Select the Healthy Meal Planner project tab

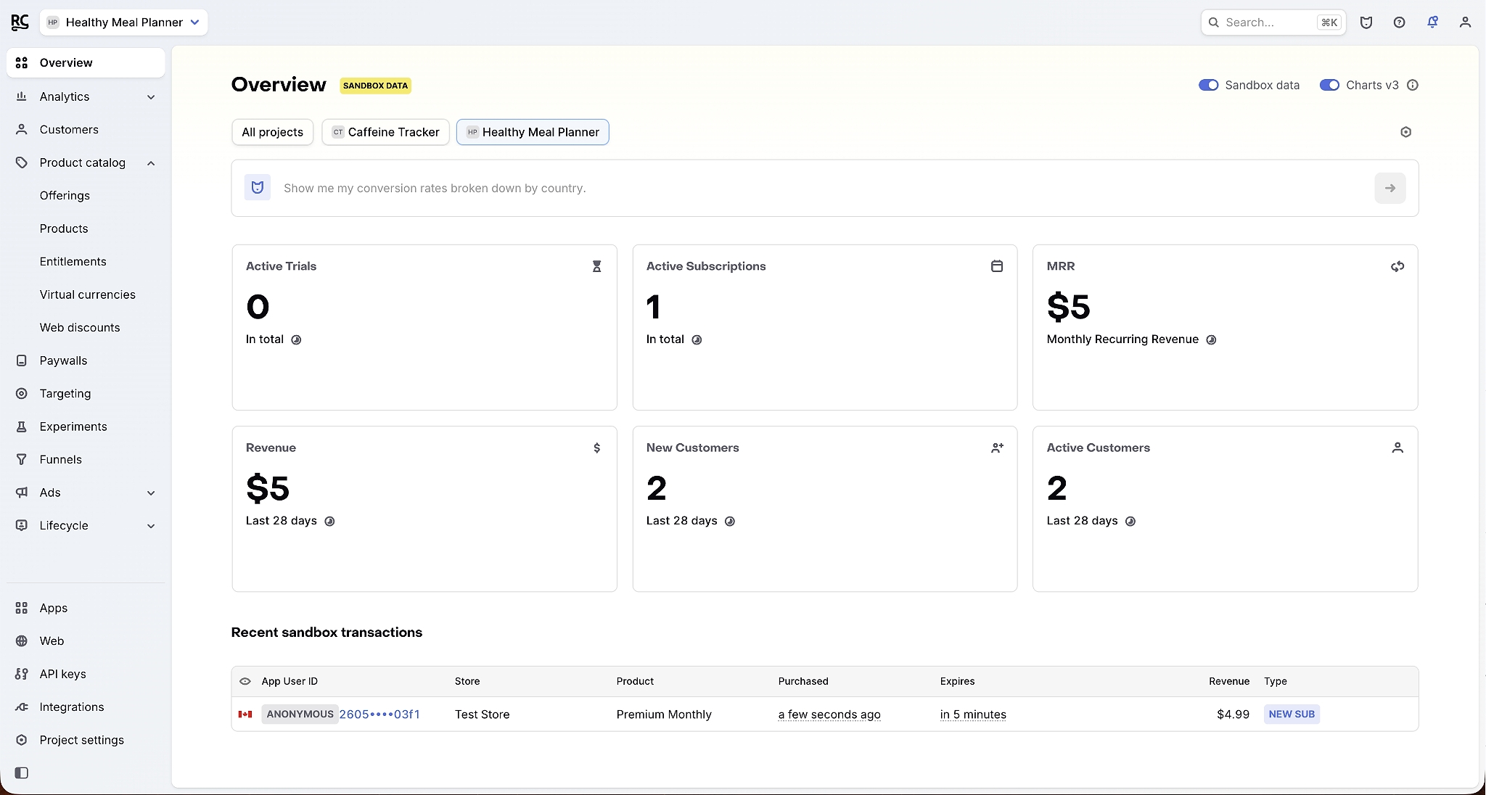click(533, 132)
